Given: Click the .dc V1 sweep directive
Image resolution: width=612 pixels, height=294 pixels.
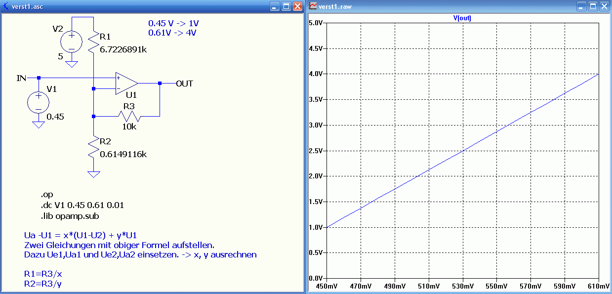Looking at the screenshot, I should 82,205.
